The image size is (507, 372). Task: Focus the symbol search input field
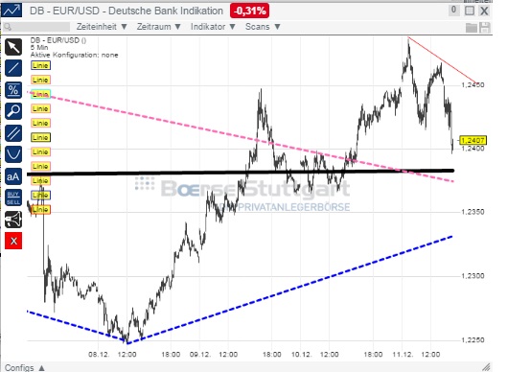point(36,27)
